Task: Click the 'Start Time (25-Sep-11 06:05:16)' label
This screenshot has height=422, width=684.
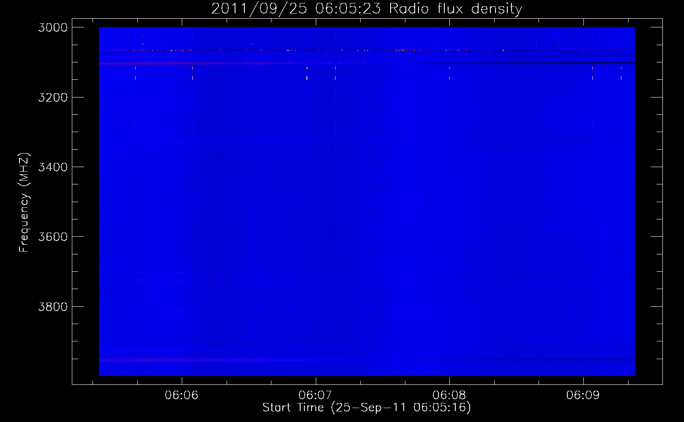Action: [x=367, y=407]
